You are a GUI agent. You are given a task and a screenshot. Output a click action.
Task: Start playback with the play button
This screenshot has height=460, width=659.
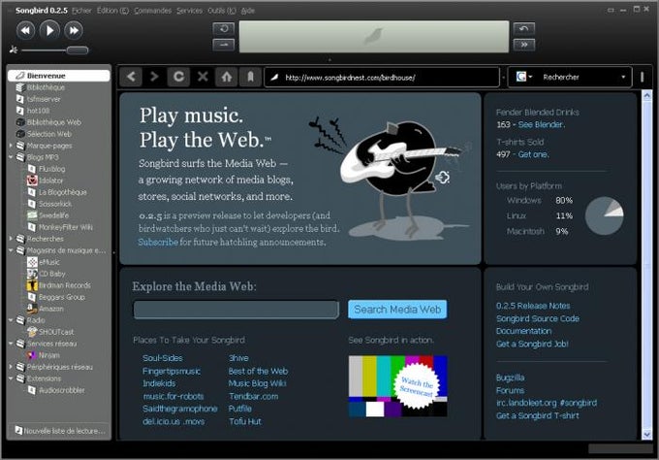pos(49,30)
